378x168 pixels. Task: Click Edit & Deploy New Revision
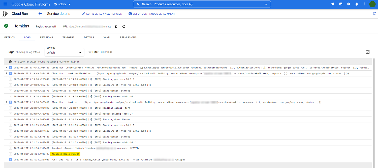(102, 14)
